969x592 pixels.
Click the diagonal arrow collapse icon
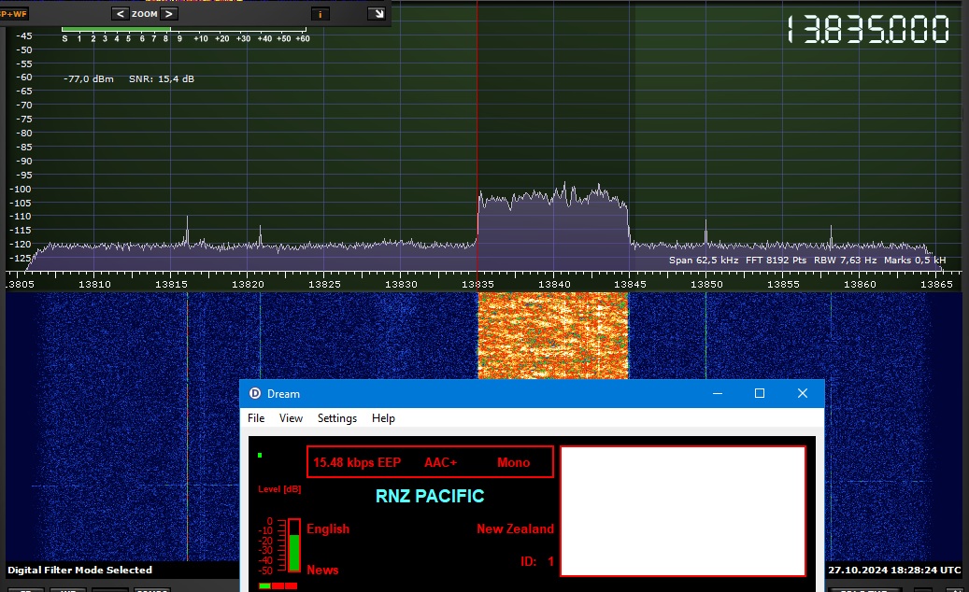pyautogui.click(x=377, y=14)
